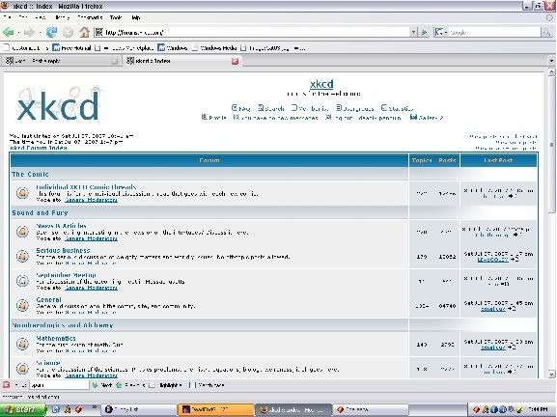Toggle the Highlight all checkbox in find bar
This screenshot has height=417, width=557.
(x=152, y=385)
